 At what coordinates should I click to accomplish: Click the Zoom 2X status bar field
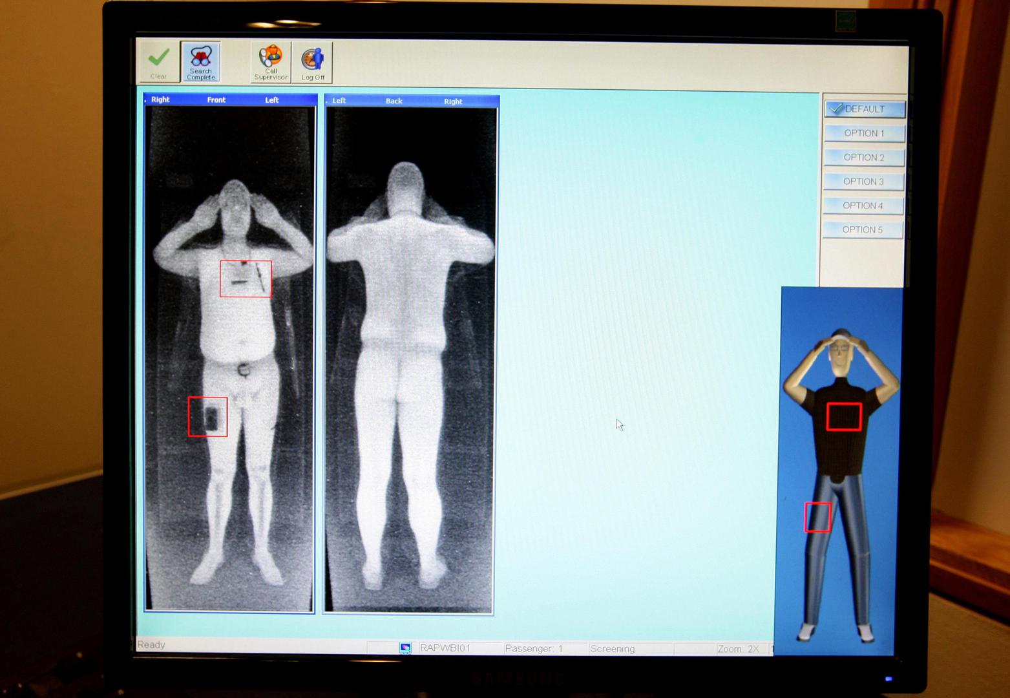(x=738, y=648)
